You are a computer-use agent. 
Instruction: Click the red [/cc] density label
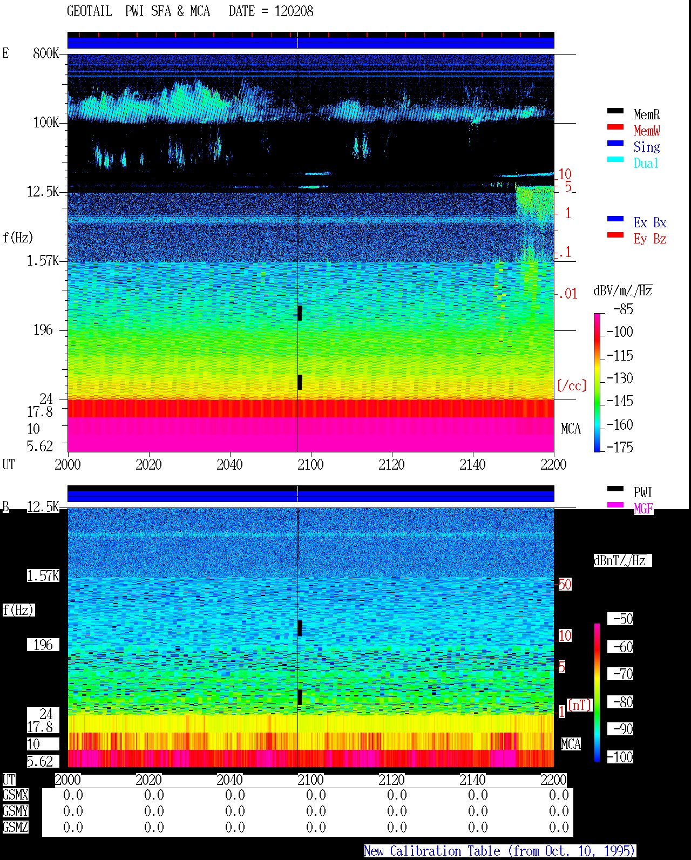(572, 385)
